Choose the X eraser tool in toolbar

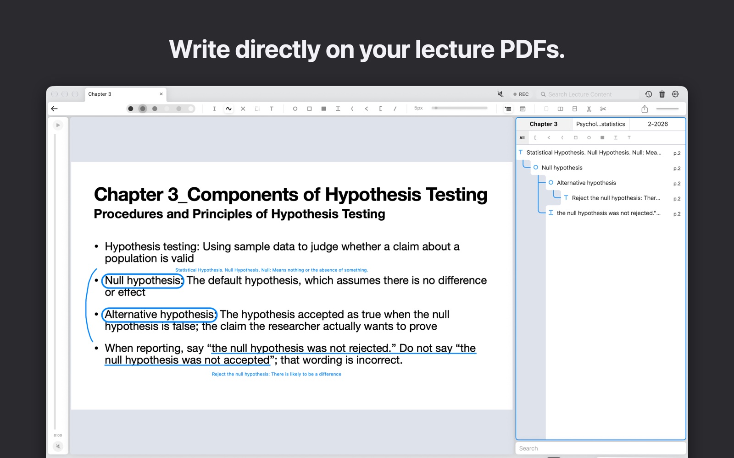[243, 109]
